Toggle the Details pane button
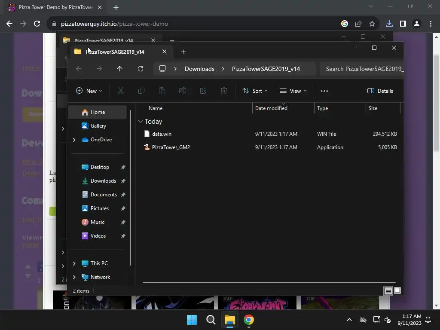The image size is (440, 330). [x=380, y=91]
